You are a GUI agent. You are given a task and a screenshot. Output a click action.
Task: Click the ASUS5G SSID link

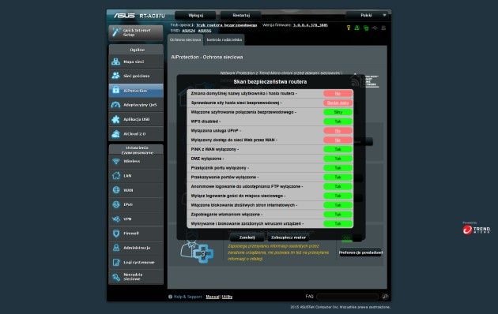(205, 31)
